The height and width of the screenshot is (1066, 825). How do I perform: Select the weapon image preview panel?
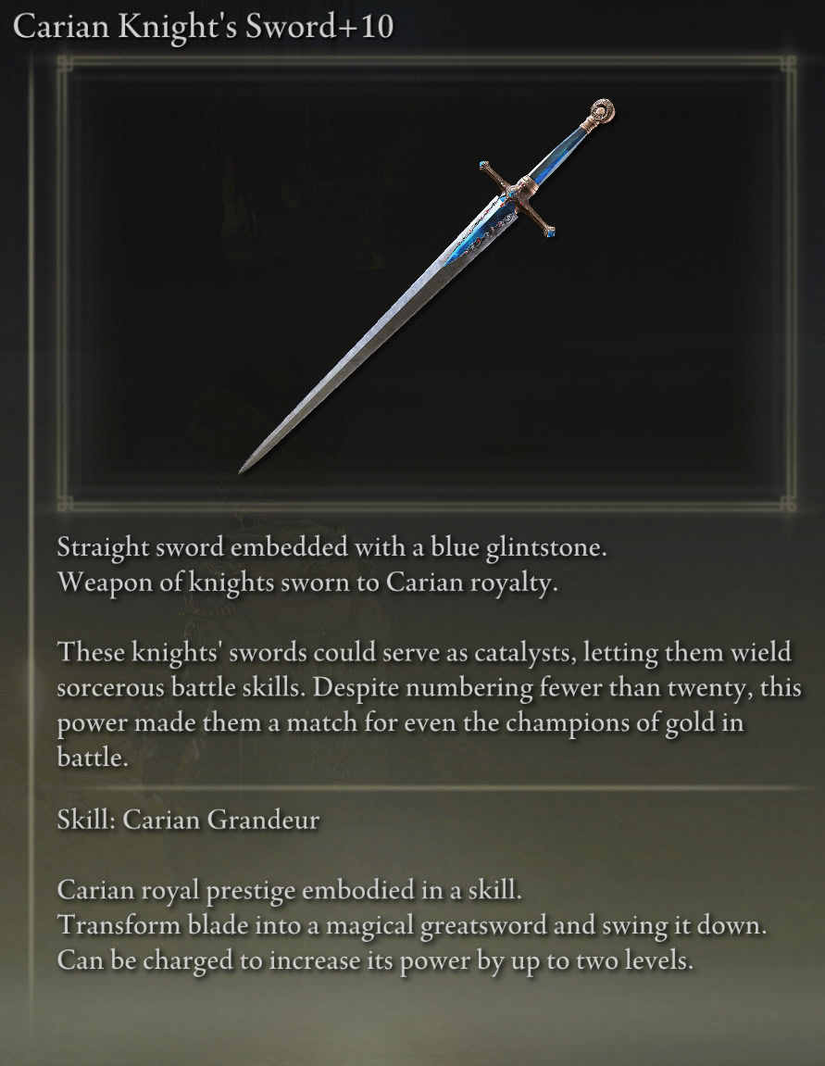pyautogui.click(x=427, y=284)
